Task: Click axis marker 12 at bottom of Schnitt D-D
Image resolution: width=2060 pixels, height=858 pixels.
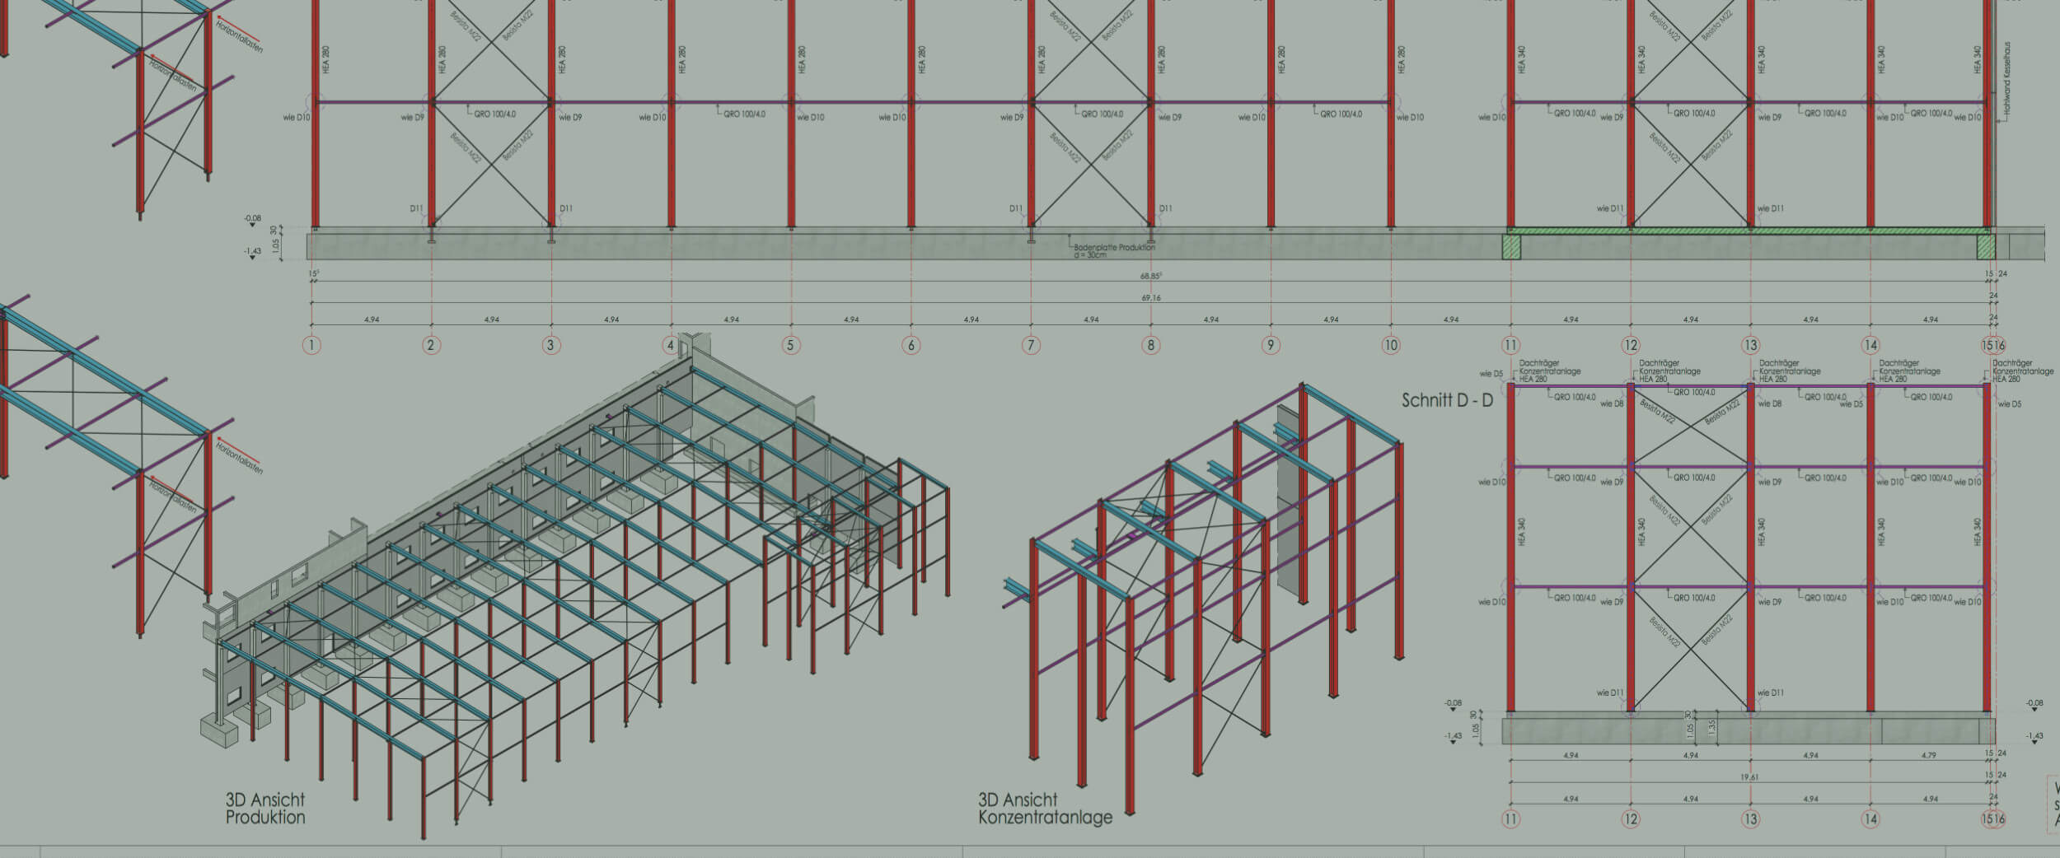Action: 1631,819
